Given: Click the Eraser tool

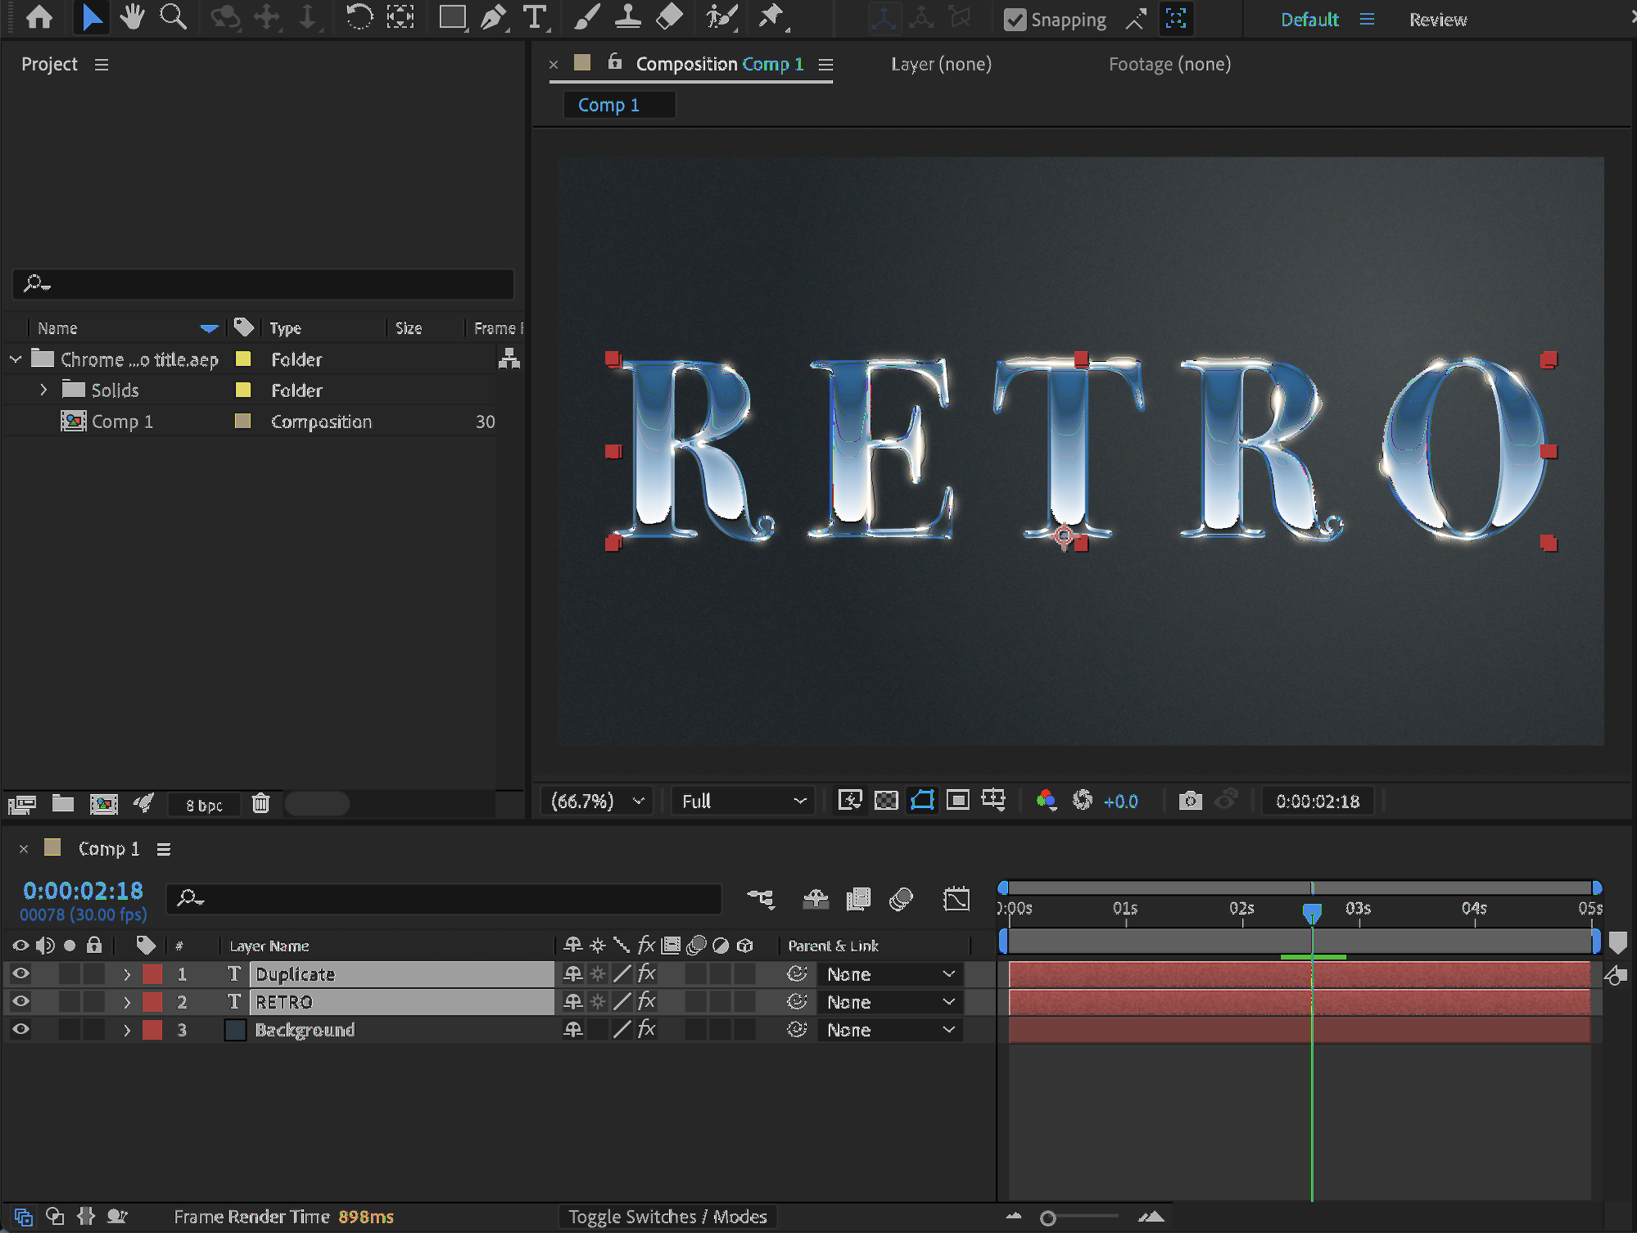Looking at the screenshot, I should [x=669, y=17].
